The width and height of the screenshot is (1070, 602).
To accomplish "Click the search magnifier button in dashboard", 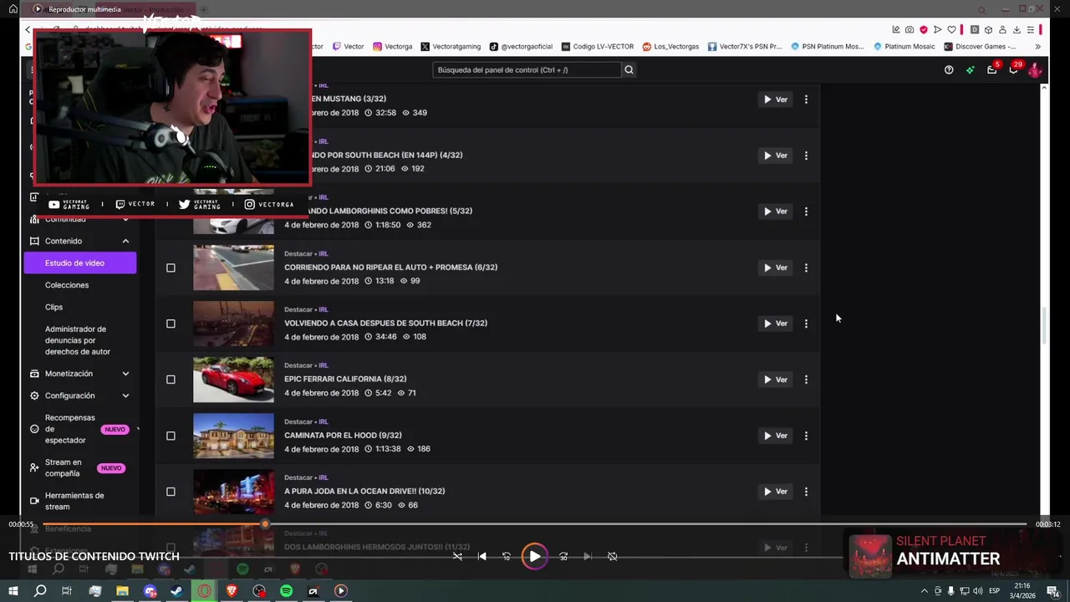I will point(629,70).
